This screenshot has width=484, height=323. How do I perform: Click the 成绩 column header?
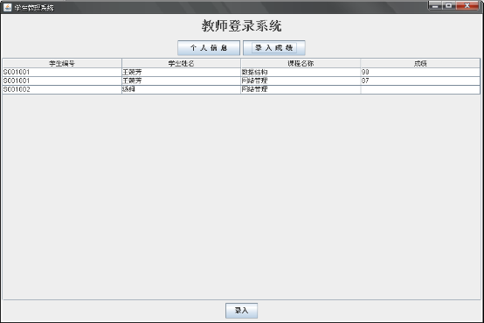[x=420, y=63]
